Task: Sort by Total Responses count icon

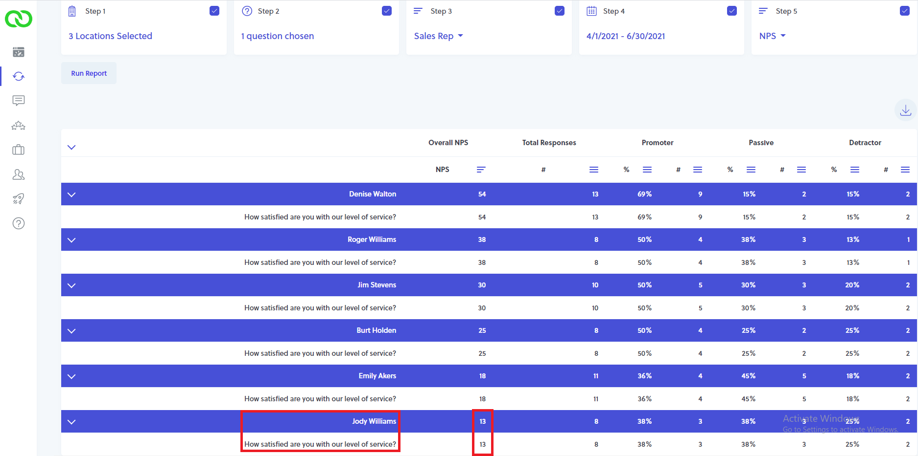Action: pos(594,170)
